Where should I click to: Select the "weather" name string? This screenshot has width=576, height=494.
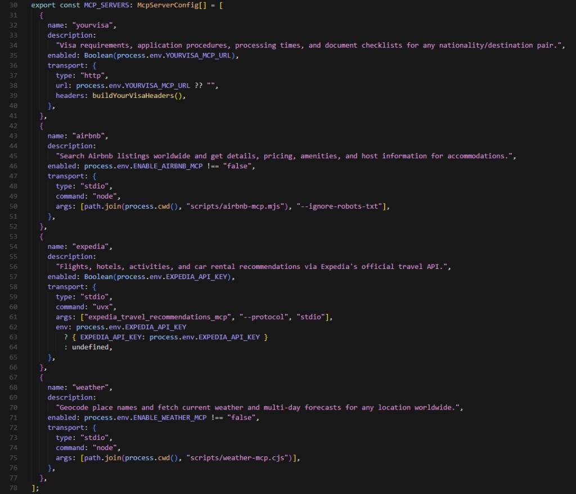coord(91,388)
